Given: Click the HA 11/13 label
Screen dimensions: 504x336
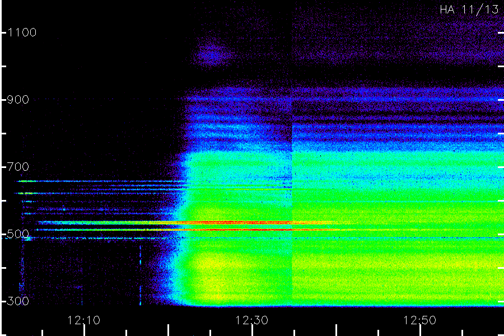Looking at the screenshot, I should tap(469, 10).
